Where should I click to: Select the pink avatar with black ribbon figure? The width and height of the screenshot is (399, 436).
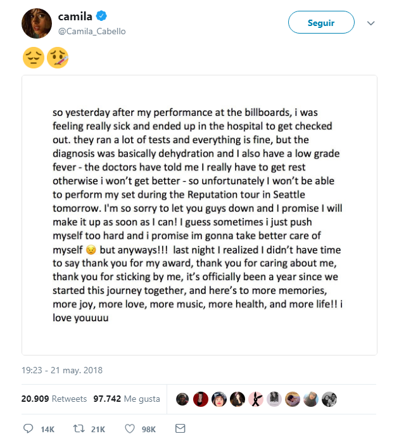coord(256,399)
